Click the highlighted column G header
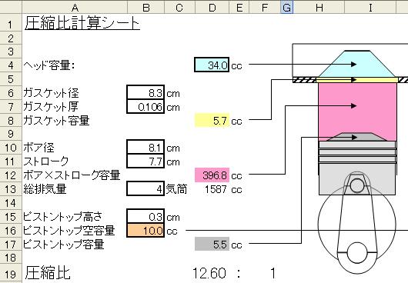The width and height of the screenshot is (408, 283). coord(286,7)
